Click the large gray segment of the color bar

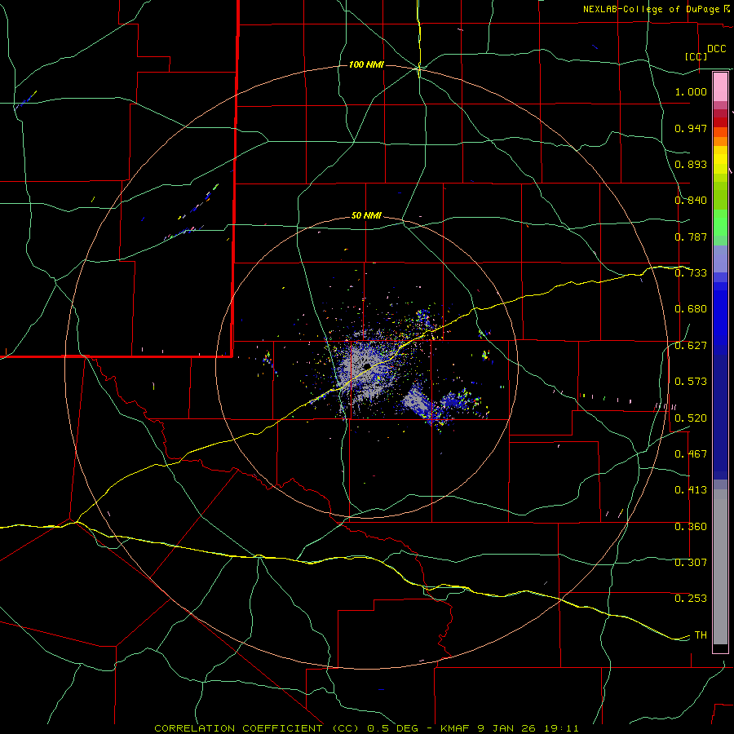coord(720,567)
